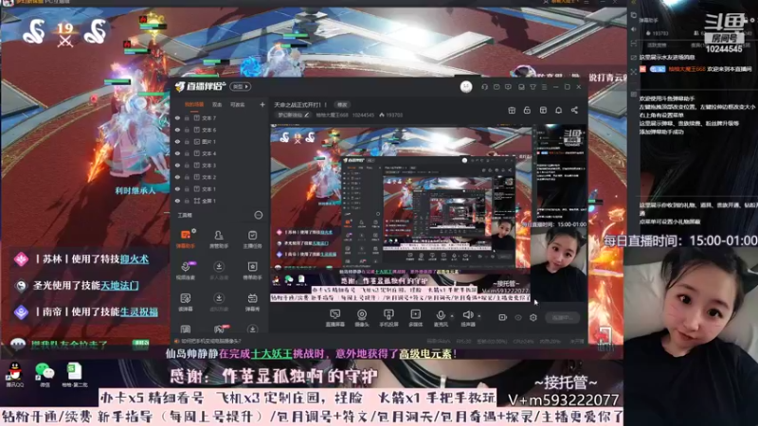Open the 弹幕秀 tool
This screenshot has width=758, height=426.
pyautogui.click(x=252, y=302)
